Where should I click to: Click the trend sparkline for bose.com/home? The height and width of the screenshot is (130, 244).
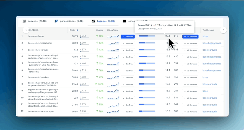pyautogui.click(x=113, y=36)
